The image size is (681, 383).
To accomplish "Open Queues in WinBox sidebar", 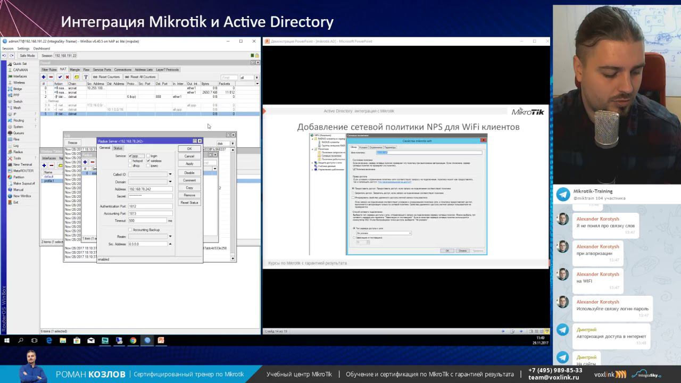I will 18,133.
